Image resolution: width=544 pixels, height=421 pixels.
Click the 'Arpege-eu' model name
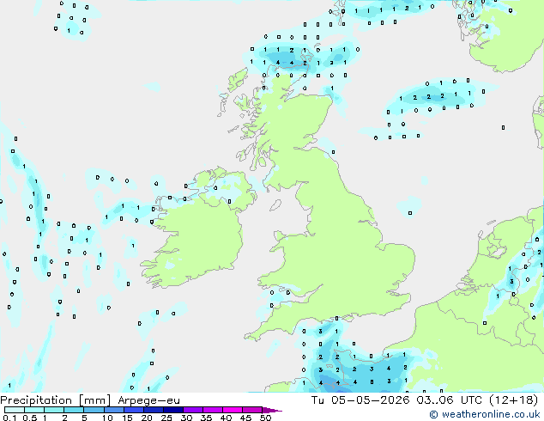[x=148, y=400]
